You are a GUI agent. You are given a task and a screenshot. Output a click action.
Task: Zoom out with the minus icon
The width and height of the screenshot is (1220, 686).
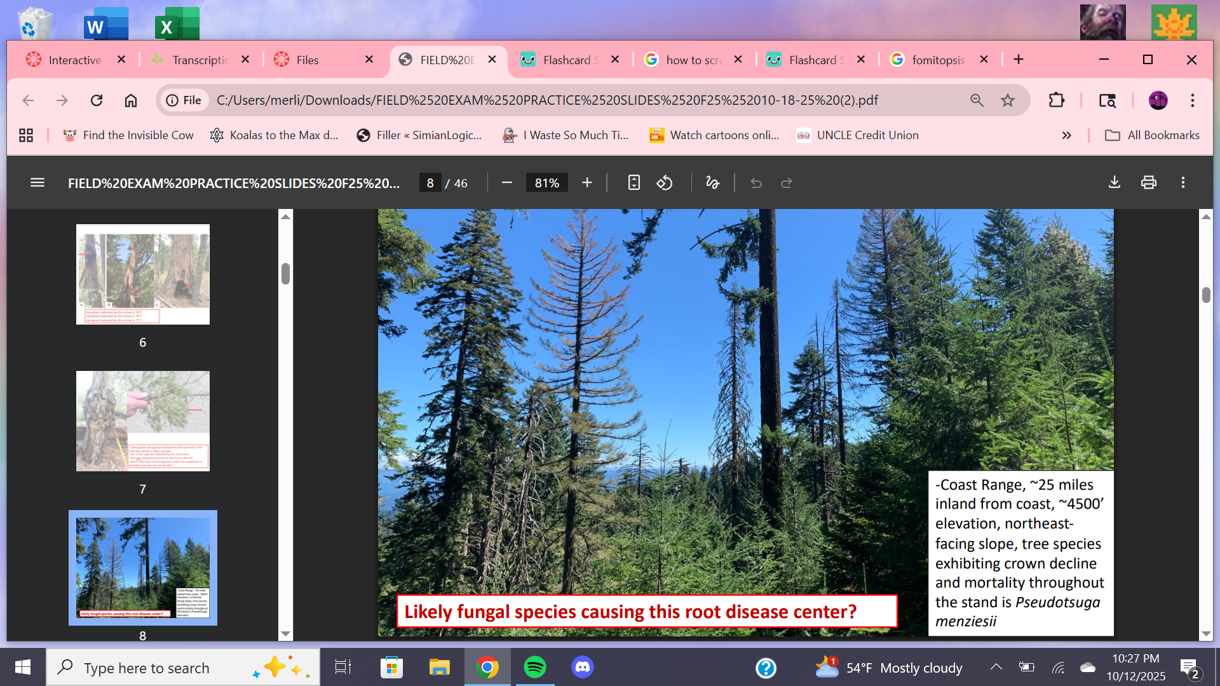click(506, 183)
